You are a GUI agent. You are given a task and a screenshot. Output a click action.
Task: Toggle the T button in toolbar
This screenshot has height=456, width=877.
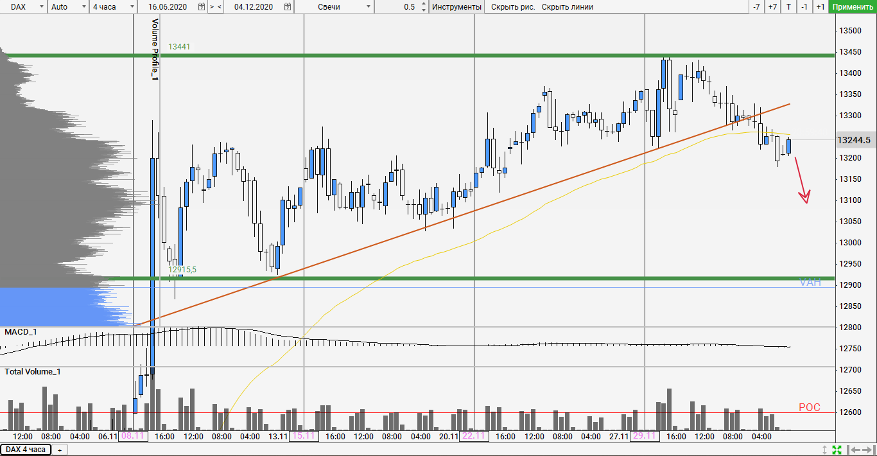click(789, 7)
